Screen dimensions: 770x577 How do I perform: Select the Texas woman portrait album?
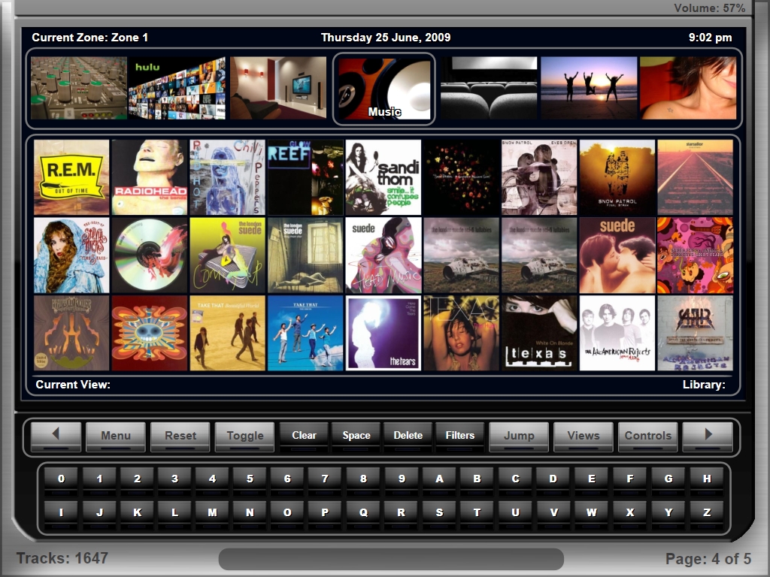(x=462, y=333)
